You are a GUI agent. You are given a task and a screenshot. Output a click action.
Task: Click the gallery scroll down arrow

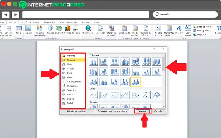[x=164, y=107]
